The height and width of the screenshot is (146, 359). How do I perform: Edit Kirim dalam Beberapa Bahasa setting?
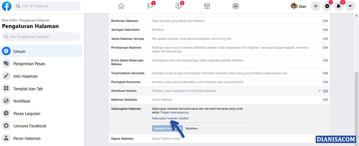coord(325,60)
